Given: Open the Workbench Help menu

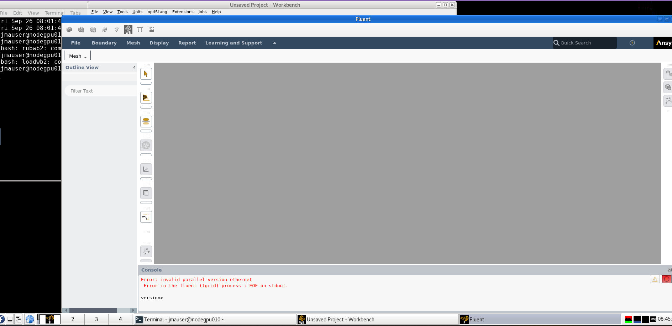Looking at the screenshot, I should click(x=216, y=12).
